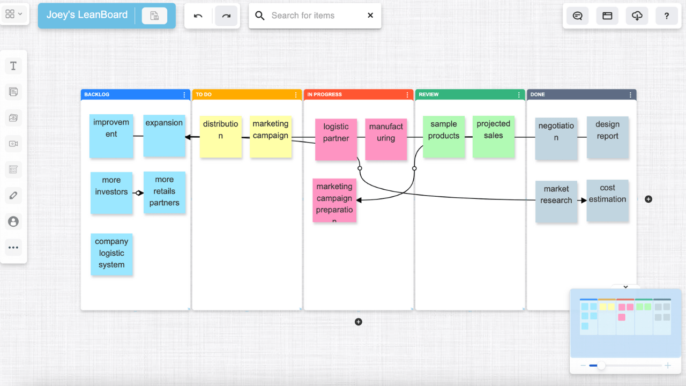
Task: Open the sticky note cards tool
Action: (x=13, y=91)
